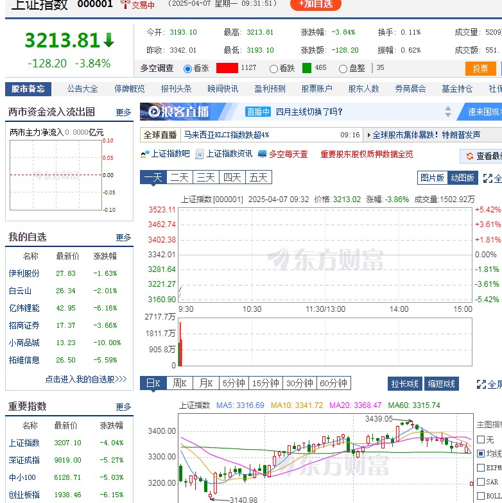This screenshot has width=502, height=503.
Task: Select the 周K chart tab
Action: click(x=180, y=384)
